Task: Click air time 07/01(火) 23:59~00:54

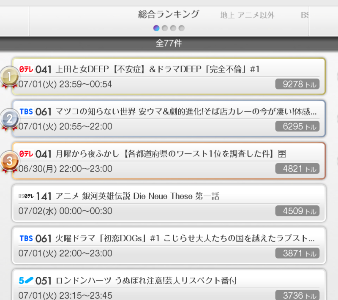Action: (65, 84)
